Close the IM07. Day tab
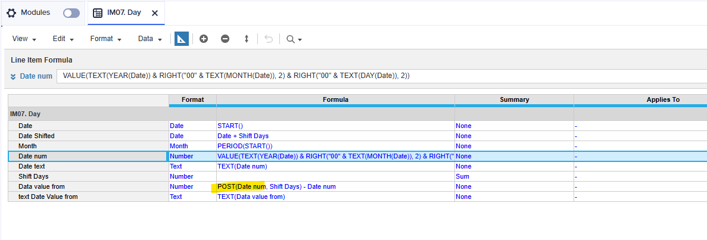Image resolution: width=707 pixels, height=240 pixels. pyautogui.click(x=155, y=13)
